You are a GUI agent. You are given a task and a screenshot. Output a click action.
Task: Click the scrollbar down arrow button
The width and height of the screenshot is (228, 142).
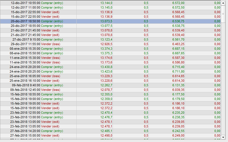pos(223,137)
